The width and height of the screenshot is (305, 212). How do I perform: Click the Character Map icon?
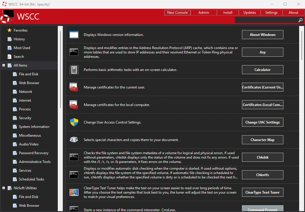point(74,140)
